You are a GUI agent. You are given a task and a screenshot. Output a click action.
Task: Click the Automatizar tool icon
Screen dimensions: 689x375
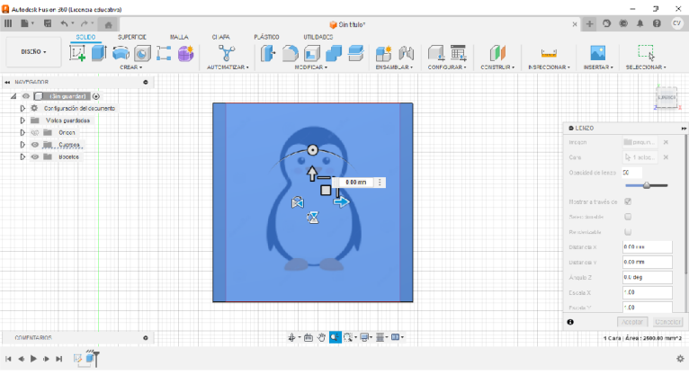click(x=227, y=53)
